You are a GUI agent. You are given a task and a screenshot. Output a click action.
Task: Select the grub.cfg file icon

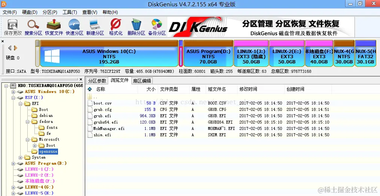pos(90,109)
